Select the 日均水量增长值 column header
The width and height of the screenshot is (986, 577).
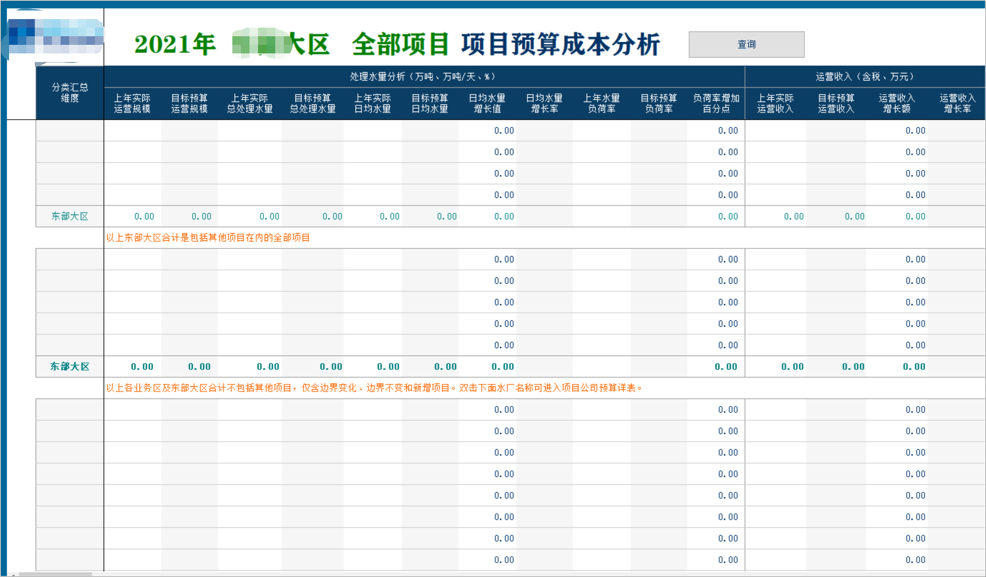[x=487, y=103]
